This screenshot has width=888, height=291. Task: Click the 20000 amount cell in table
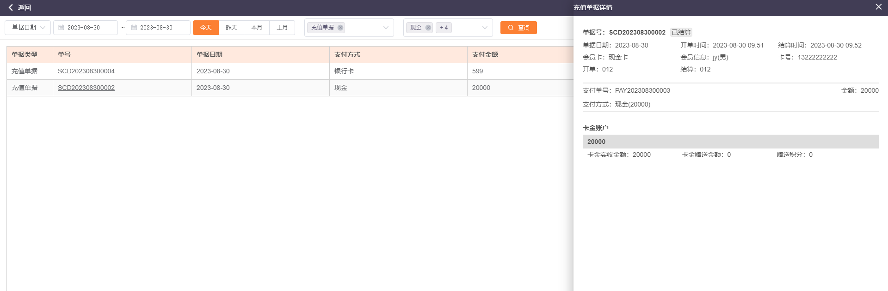point(520,88)
